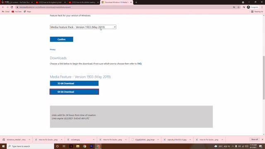Expand options for the jpg_large download
The width and height of the screenshot is (265, 149).
(x=158, y=140)
